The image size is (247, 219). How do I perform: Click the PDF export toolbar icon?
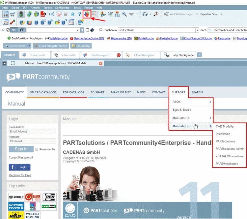pos(43,14)
